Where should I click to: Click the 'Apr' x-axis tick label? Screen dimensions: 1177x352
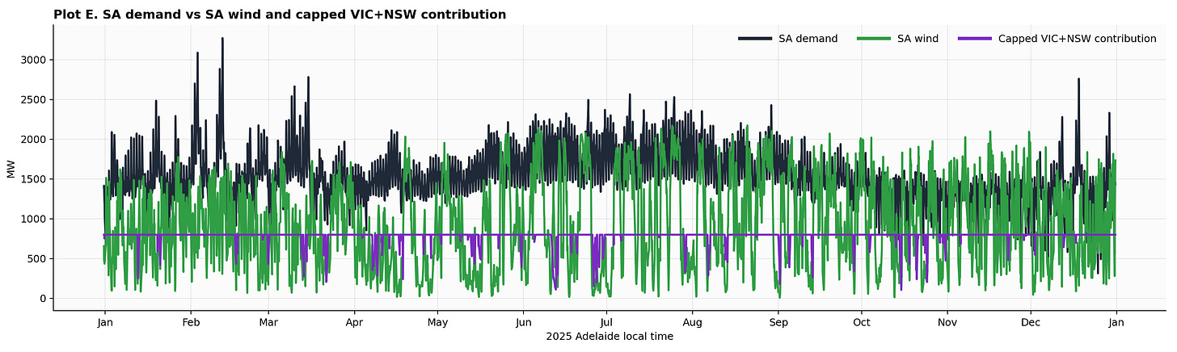[353, 321]
